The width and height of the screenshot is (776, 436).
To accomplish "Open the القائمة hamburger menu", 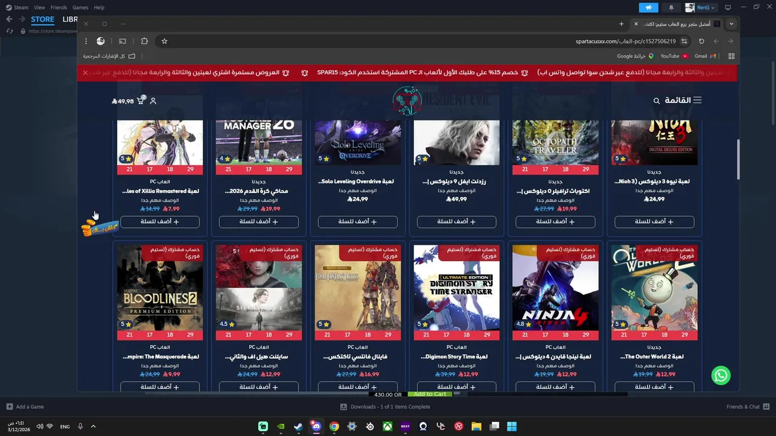I will click(x=683, y=100).
